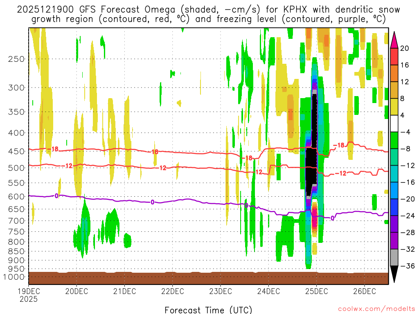This screenshot has height=314, width=419.
Task: Open the coolwx.com/modelts link
Action: pos(376,309)
